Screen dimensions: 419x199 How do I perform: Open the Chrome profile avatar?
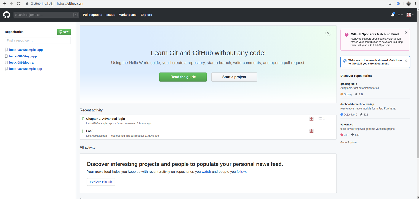click(408, 4)
